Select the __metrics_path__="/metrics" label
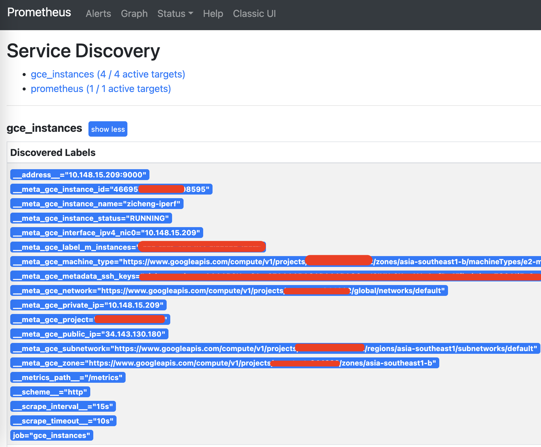The height and width of the screenshot is (447, 541). pos(68,378)
